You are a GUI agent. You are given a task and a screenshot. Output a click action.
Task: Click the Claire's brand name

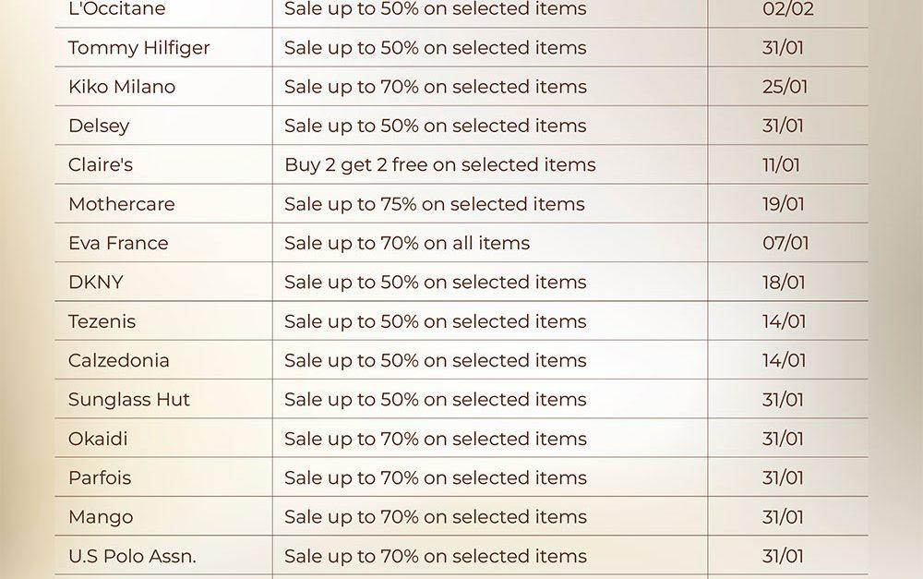pos(101,165)
